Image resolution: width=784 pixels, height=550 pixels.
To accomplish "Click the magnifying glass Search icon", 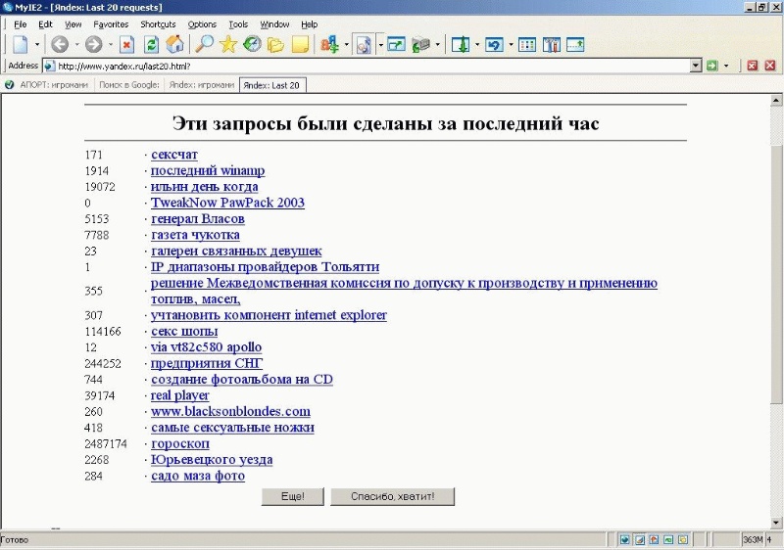I will tap(204, 45).
